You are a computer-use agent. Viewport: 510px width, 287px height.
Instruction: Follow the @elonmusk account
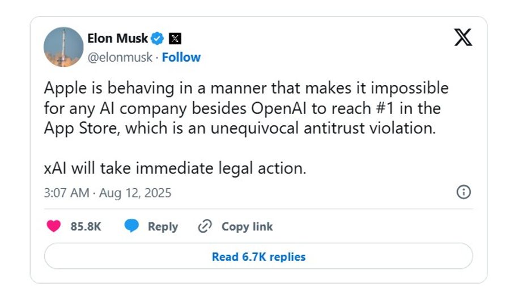click(x=181, y=57)
